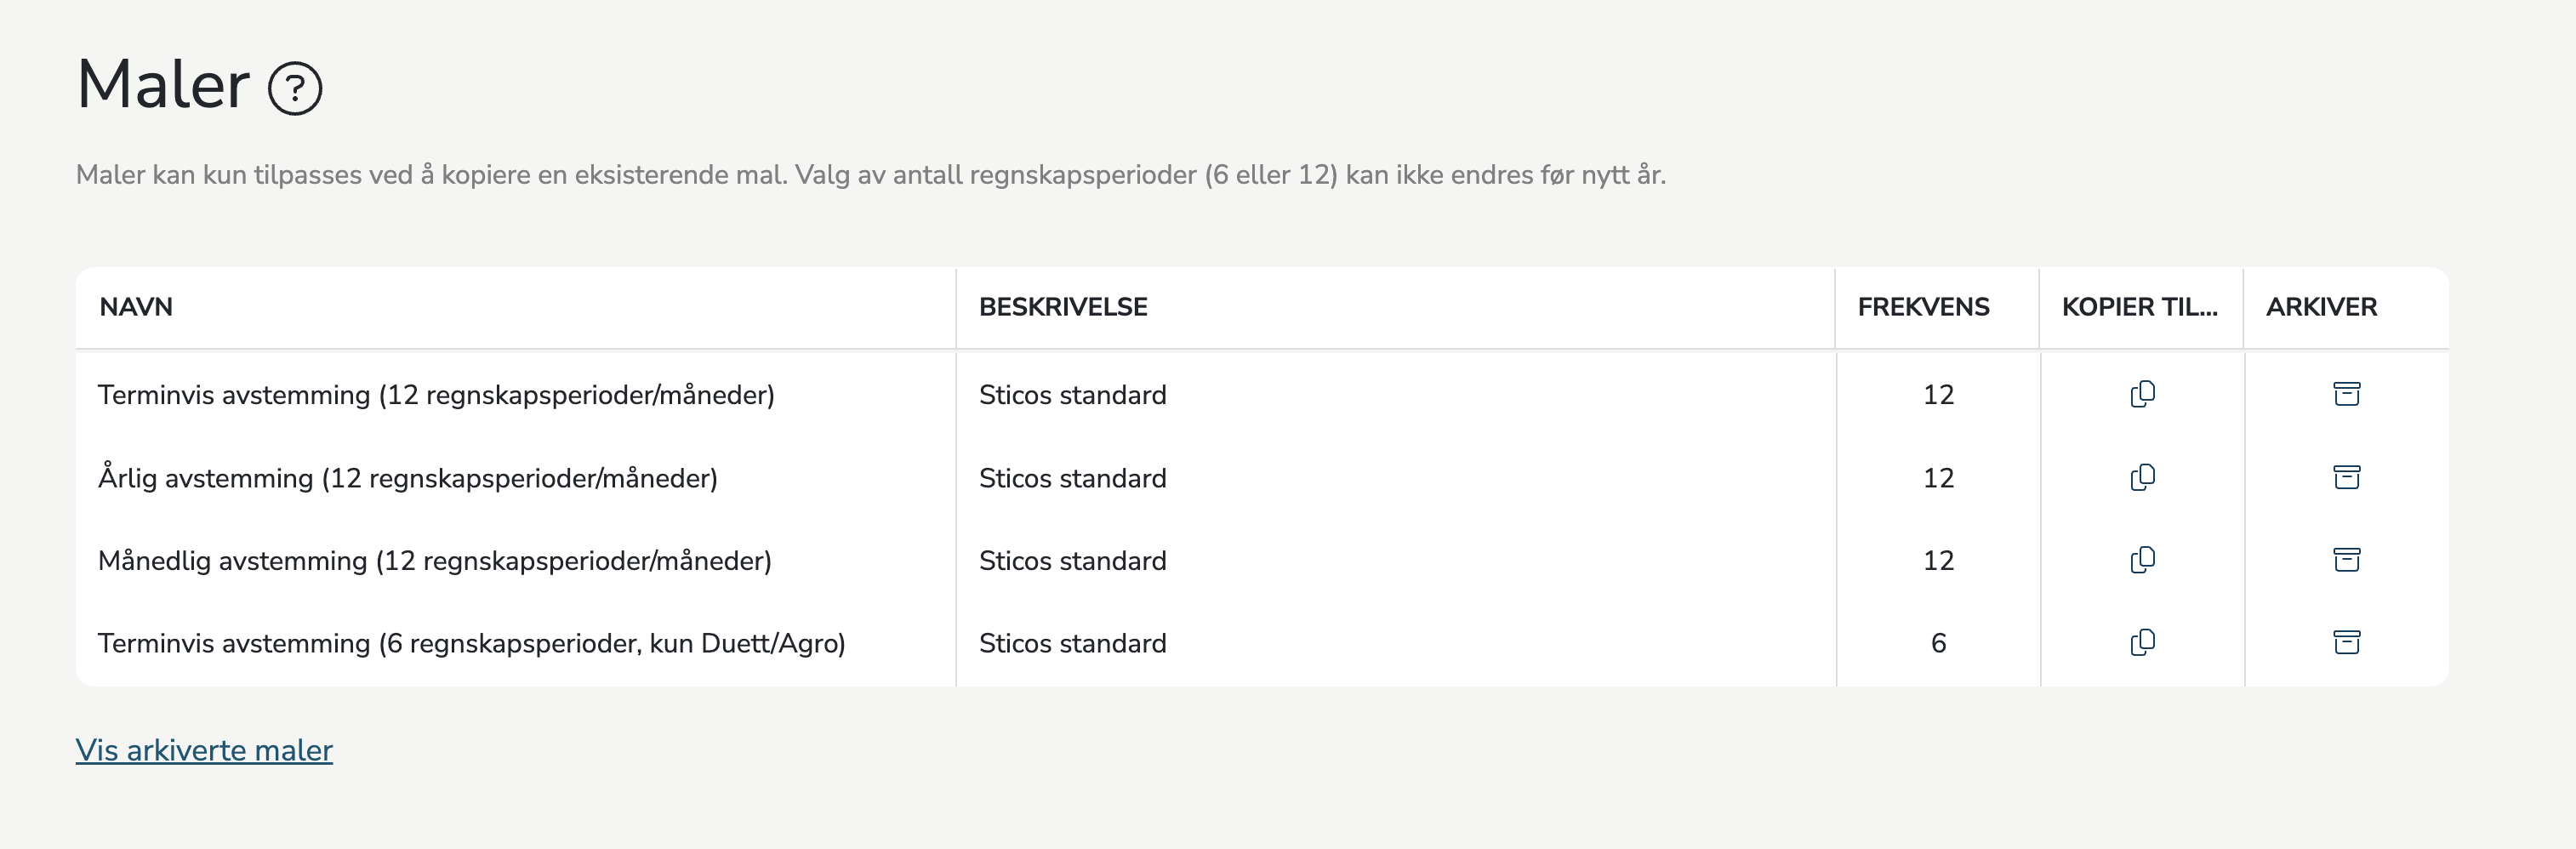Click the KOPIER TIL... column header

click(x=2139, y=307)
